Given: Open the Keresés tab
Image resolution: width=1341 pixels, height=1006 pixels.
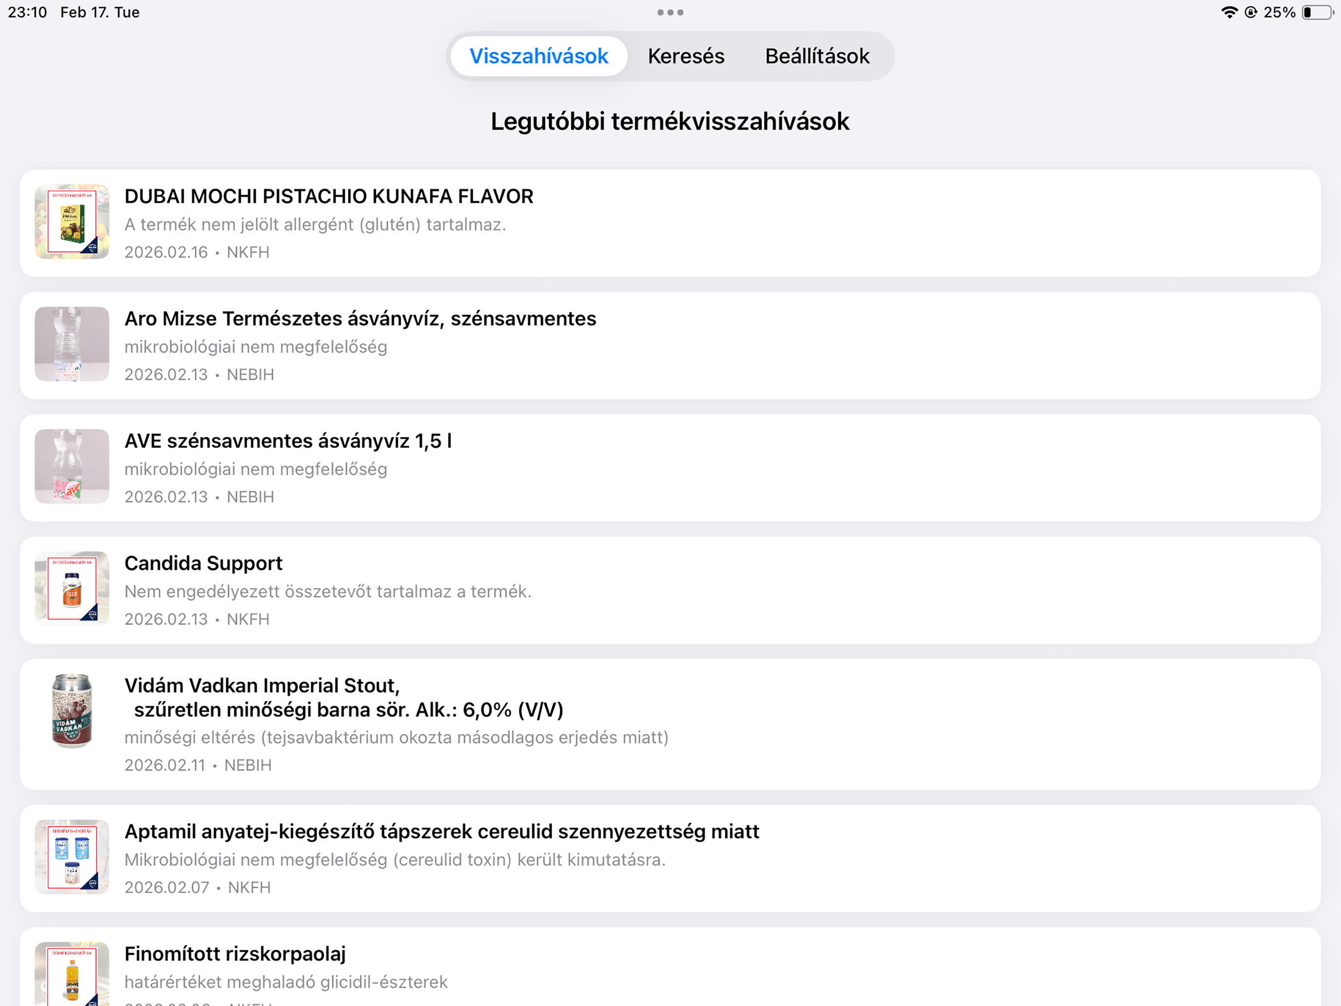Looking at the screenshot, I should (x=686, y=57).
